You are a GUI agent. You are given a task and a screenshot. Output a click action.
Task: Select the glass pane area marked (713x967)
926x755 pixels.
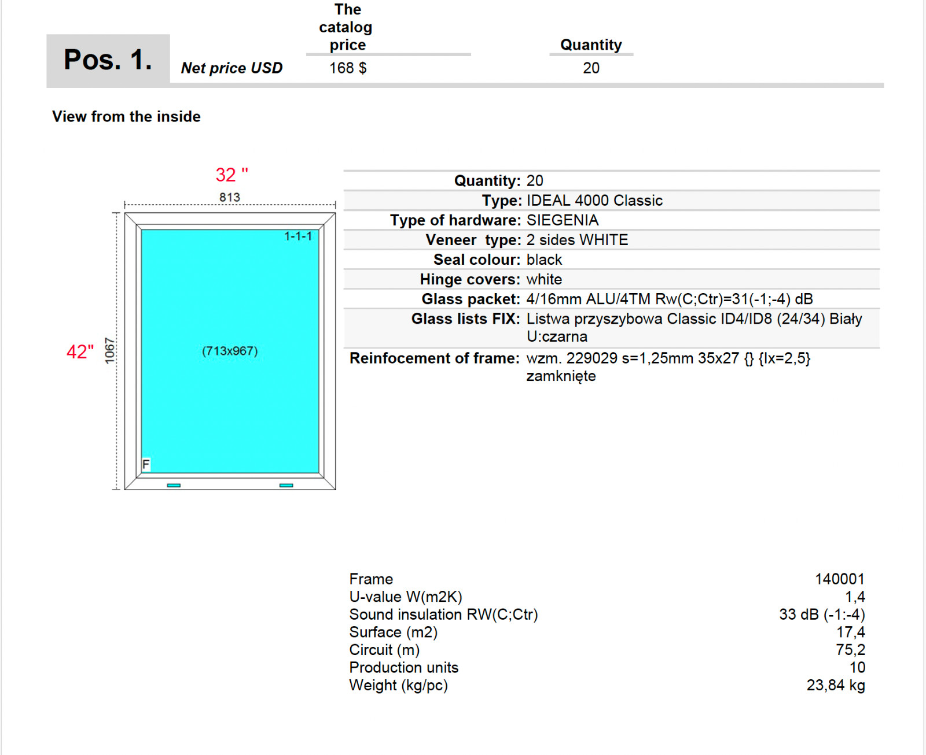tap(230, 350)
